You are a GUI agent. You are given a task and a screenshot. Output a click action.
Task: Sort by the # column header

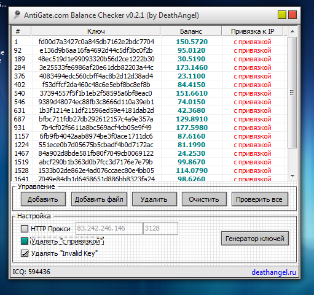point(22,31)
